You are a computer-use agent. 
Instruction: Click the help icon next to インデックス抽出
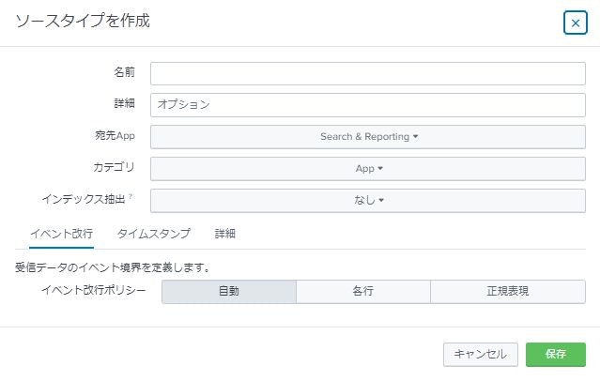[131, 196]
